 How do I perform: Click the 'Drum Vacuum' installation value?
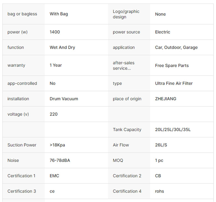click(64, 99)
